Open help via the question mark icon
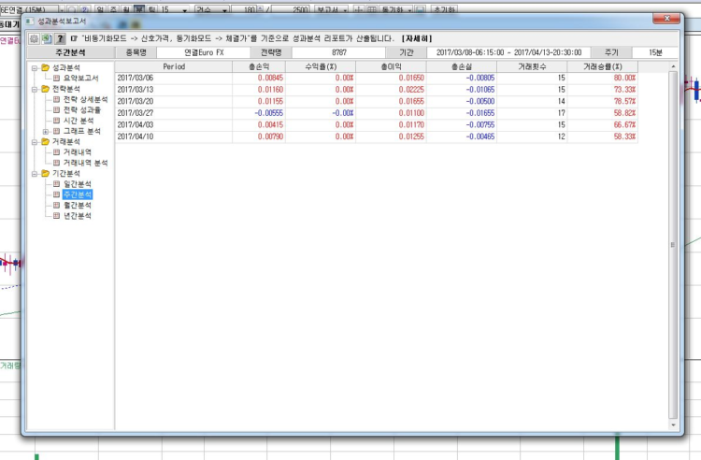701x460 pixels. (60, 38)
